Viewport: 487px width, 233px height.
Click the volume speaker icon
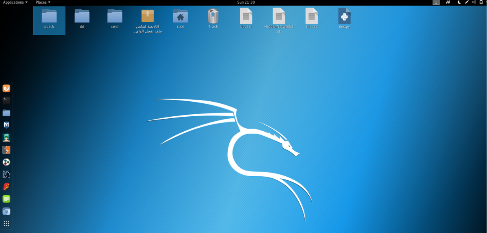point(474,2)
